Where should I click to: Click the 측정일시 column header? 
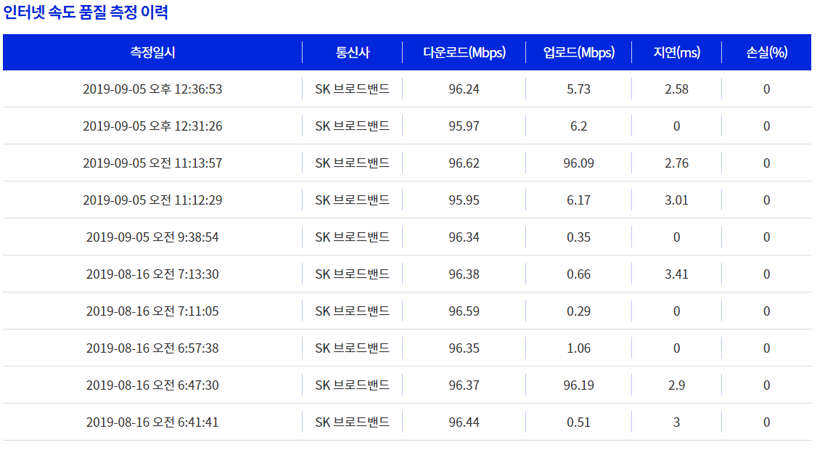[x=152, y=52]
